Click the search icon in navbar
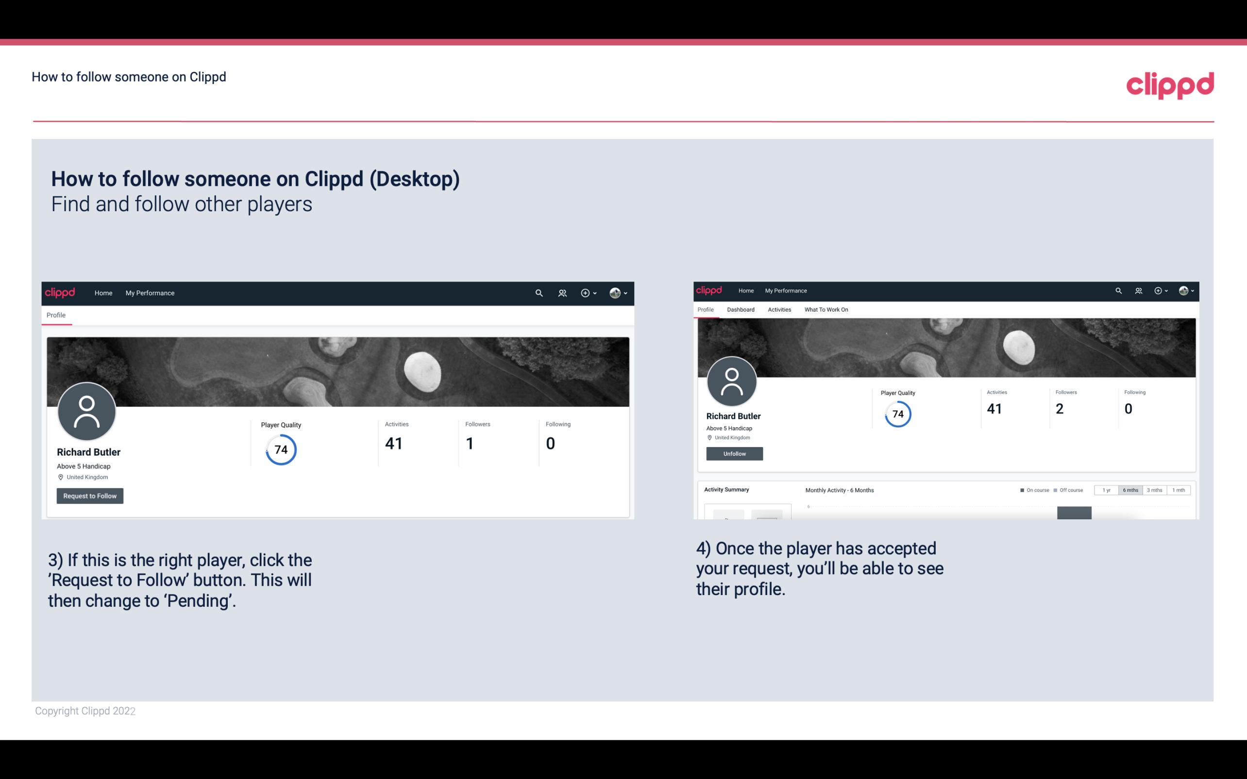 click(538, 293)
